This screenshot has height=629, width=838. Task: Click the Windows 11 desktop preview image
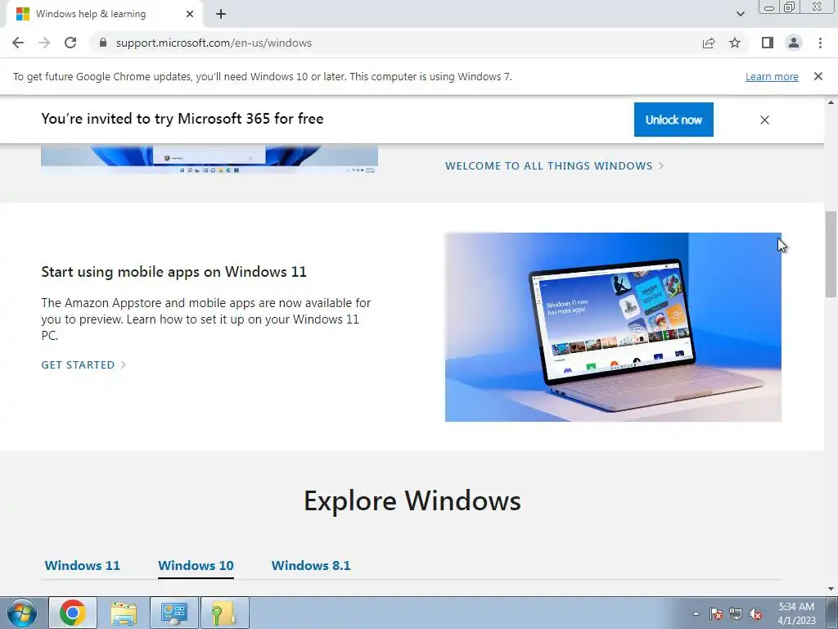coord(209,159)
